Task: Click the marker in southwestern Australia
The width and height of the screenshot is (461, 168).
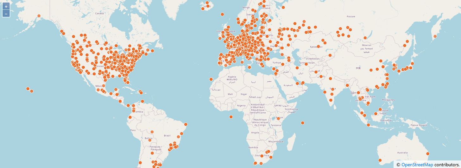Action: pyautogui.click(x=380, y=160)
